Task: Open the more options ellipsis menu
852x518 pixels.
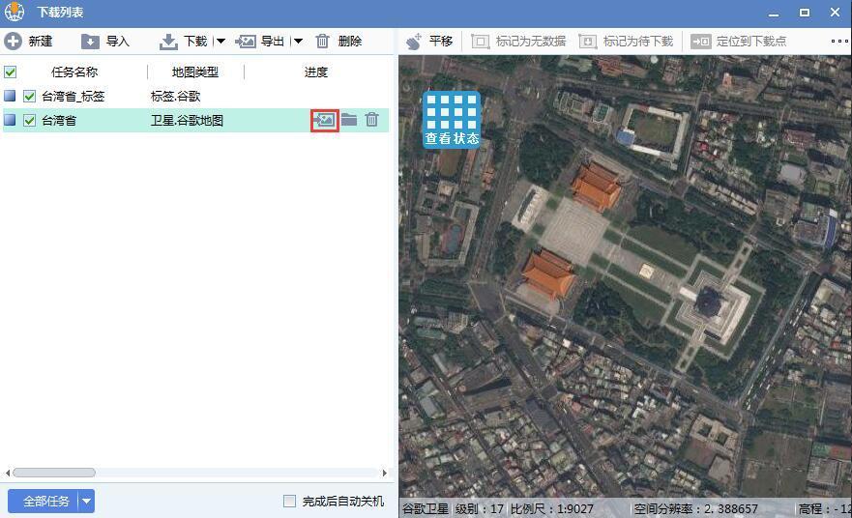Action: pos(839,42)
